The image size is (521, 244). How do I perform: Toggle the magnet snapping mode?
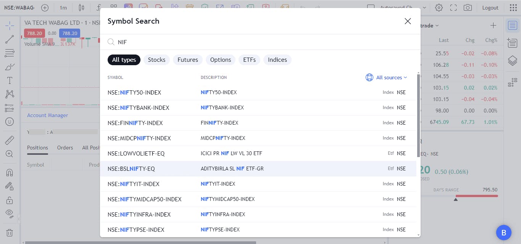point(10,172)
